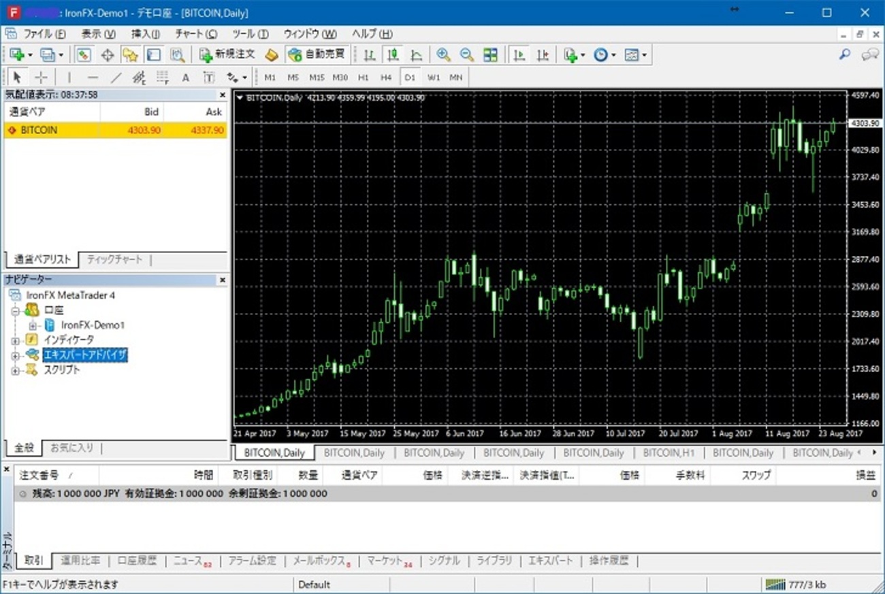Click the zoom in chart magnifier icon
This screenshot has width=885, height=594.
(443, 55)
